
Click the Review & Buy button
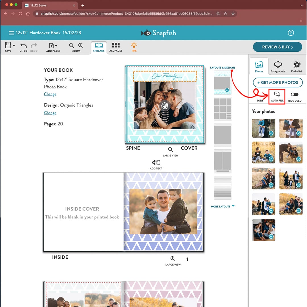coord(277,47)
